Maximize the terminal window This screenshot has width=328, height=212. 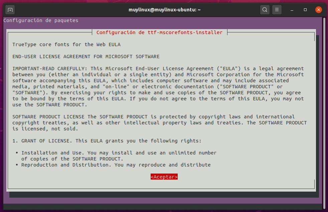point(305,10)
